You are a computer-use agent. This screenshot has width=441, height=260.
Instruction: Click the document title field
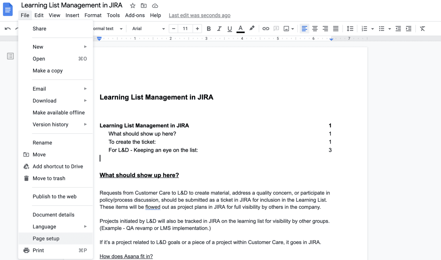point(71,5)
